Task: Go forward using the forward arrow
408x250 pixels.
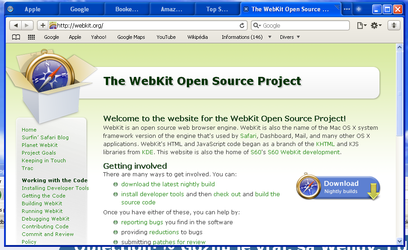Action: coord(27,25)
